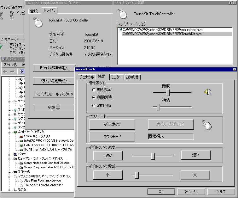Click the 普通模式 text field
The width and height of the screenshot is (238, 198).
(171, 136)
